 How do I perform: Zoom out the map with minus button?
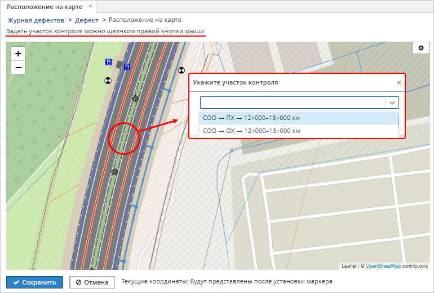(18, 68)
